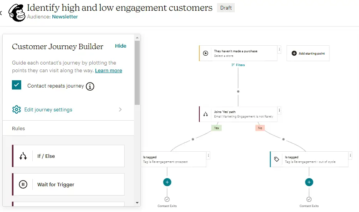Click the left Contact Exits checkmark icon
This screenshot has width=359, height=212.
click(x=167, y=199)
